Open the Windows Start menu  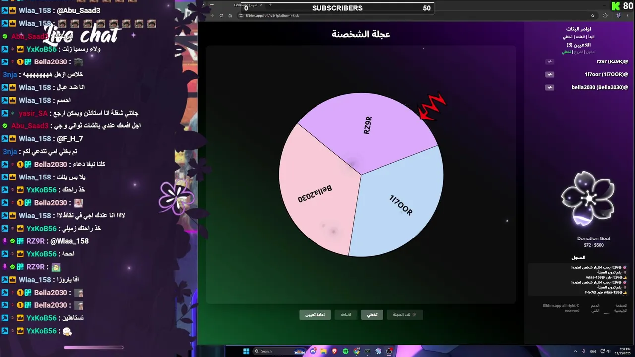[x=246, y=351]
